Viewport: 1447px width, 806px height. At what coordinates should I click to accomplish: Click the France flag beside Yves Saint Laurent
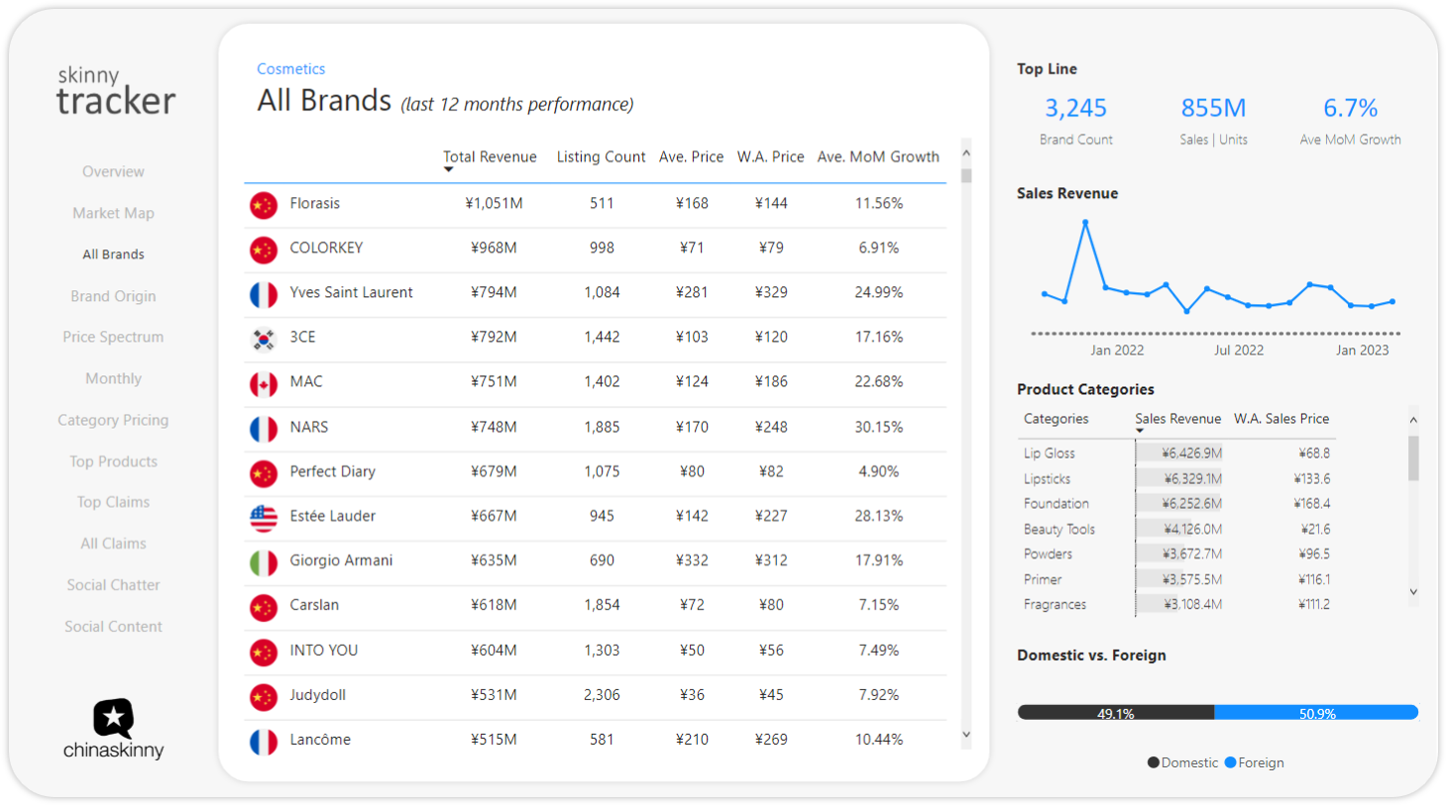pos(264,294)
